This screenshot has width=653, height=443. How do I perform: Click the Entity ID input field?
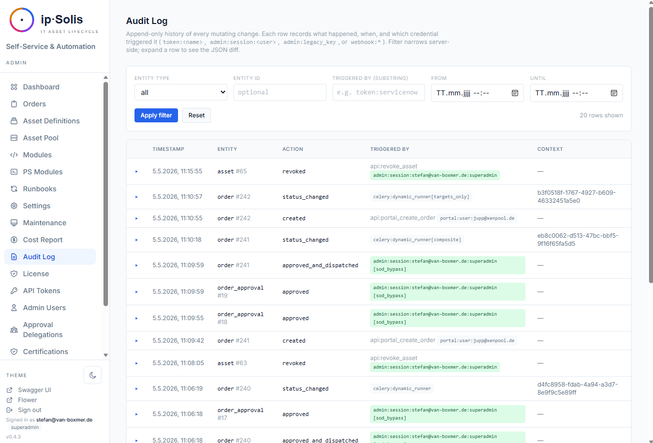[x=280, y=92]
